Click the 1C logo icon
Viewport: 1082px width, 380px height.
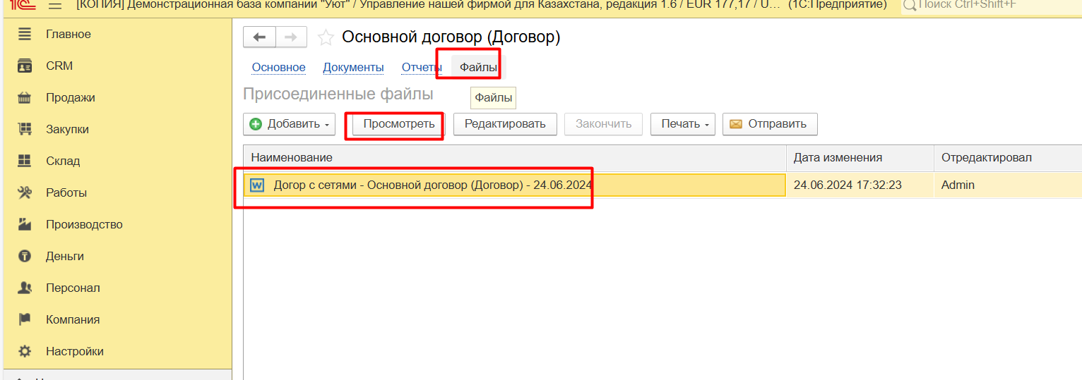(x=23, y=4)
